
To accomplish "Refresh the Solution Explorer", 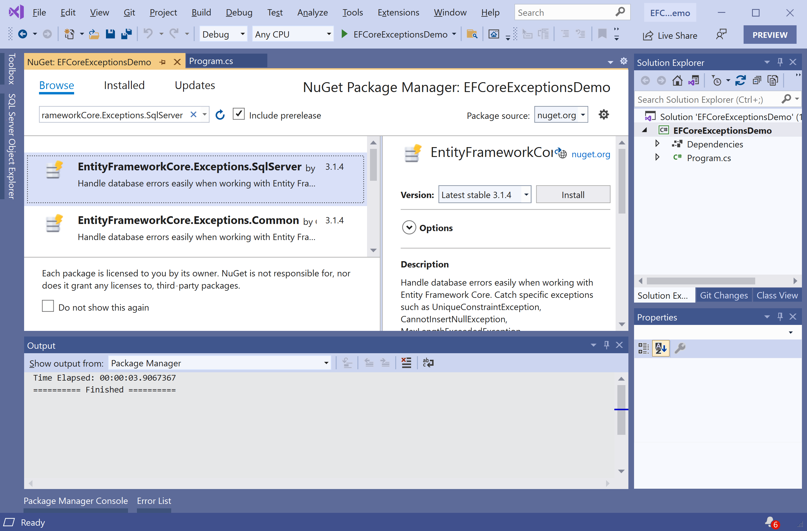I will [741, 80].
